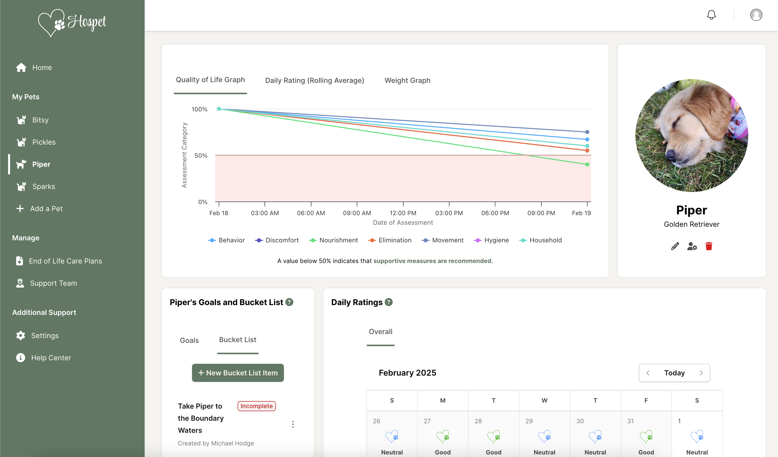Toggle the Movement series in legend

point(443,240)
